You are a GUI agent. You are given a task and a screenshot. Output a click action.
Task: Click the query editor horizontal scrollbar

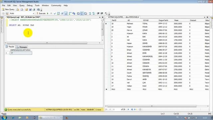click(47, 43)
